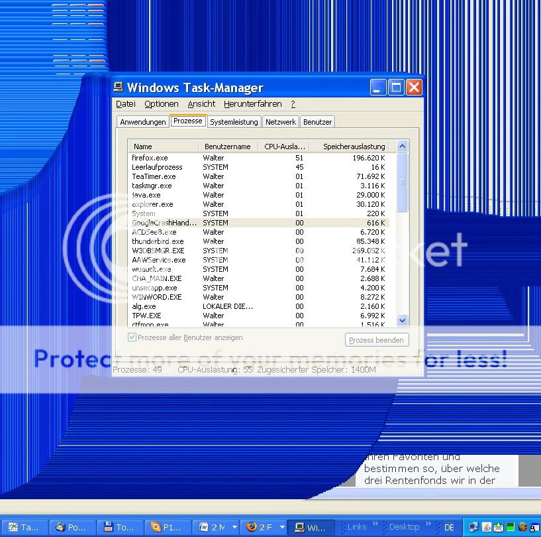Image resolution: width=541 pixels, height=537 pixels.
Task: Select the explorer.exe process
Action: (259, 204)
